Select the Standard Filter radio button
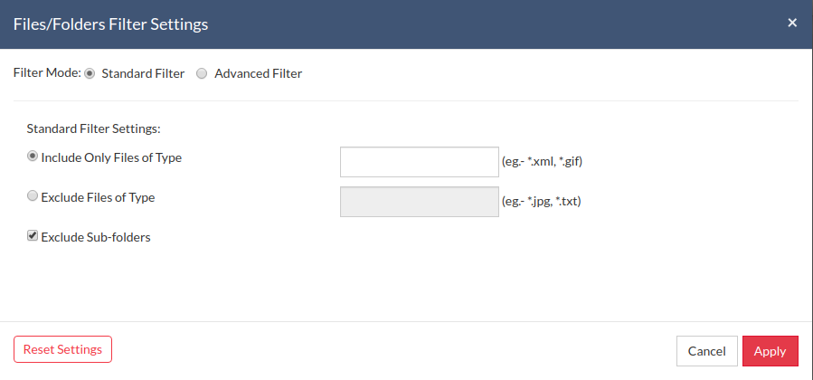Image resolution: width=813 pixels, height=380 pixels. tap(90, 73)
